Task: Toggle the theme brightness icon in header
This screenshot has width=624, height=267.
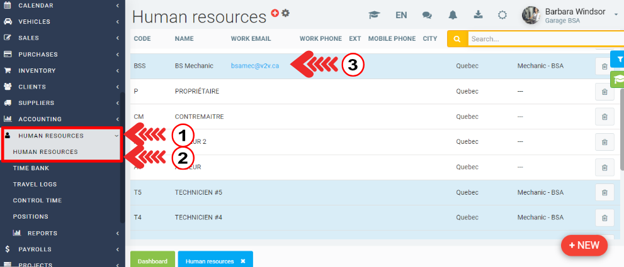Action: tap(502, 15)
